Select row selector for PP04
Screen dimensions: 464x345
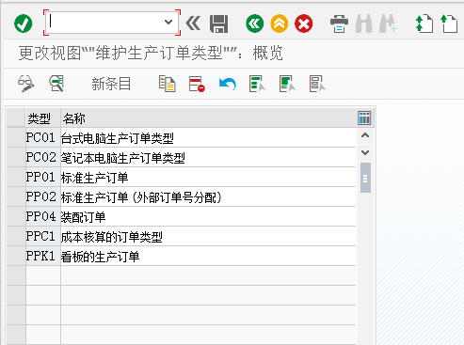[x=16, y=217]
